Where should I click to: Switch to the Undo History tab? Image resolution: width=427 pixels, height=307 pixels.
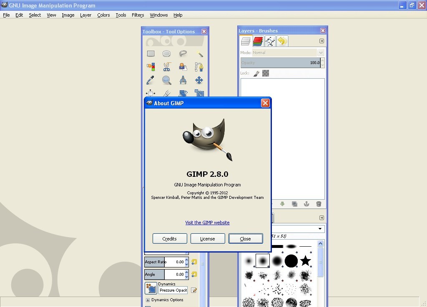[x=282, y=41]
